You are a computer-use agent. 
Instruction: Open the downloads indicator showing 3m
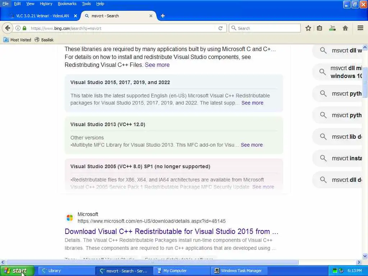point(332,28)
